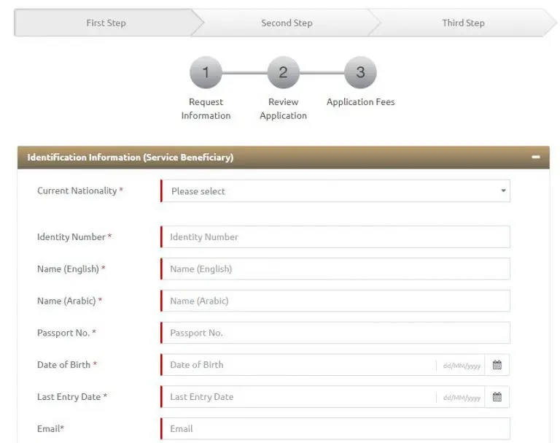Click the Application Fees step label
The image size is (560, 443).
360,102
